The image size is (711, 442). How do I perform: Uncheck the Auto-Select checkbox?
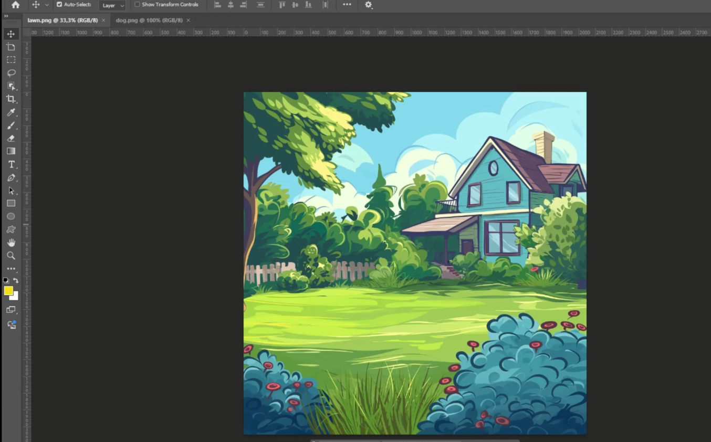59,5
